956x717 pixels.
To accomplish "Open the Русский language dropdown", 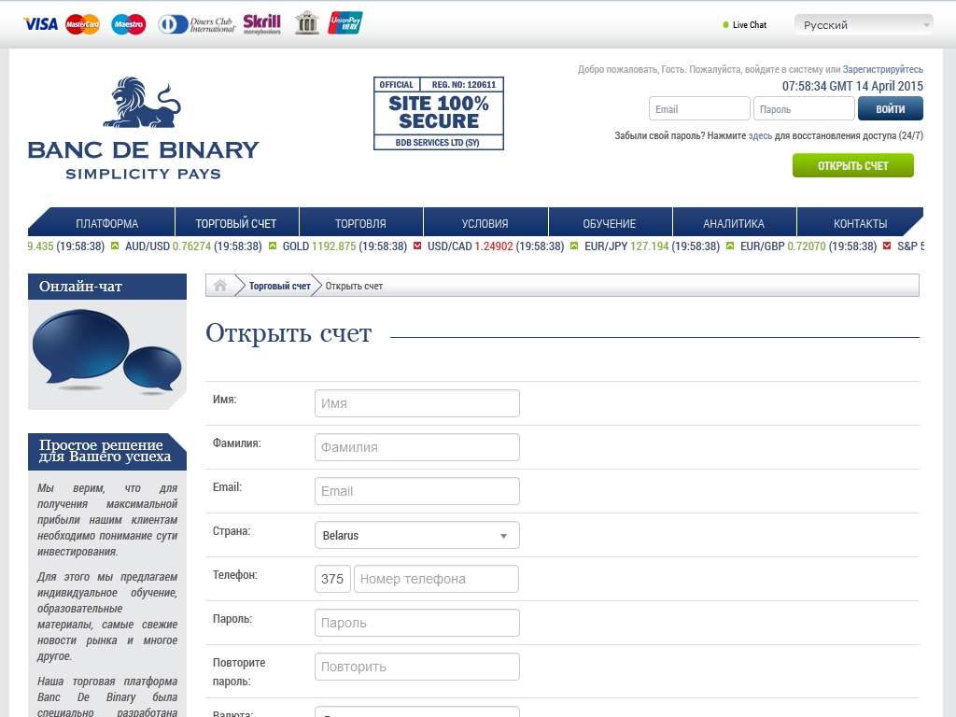I will (x=863, y=25).
